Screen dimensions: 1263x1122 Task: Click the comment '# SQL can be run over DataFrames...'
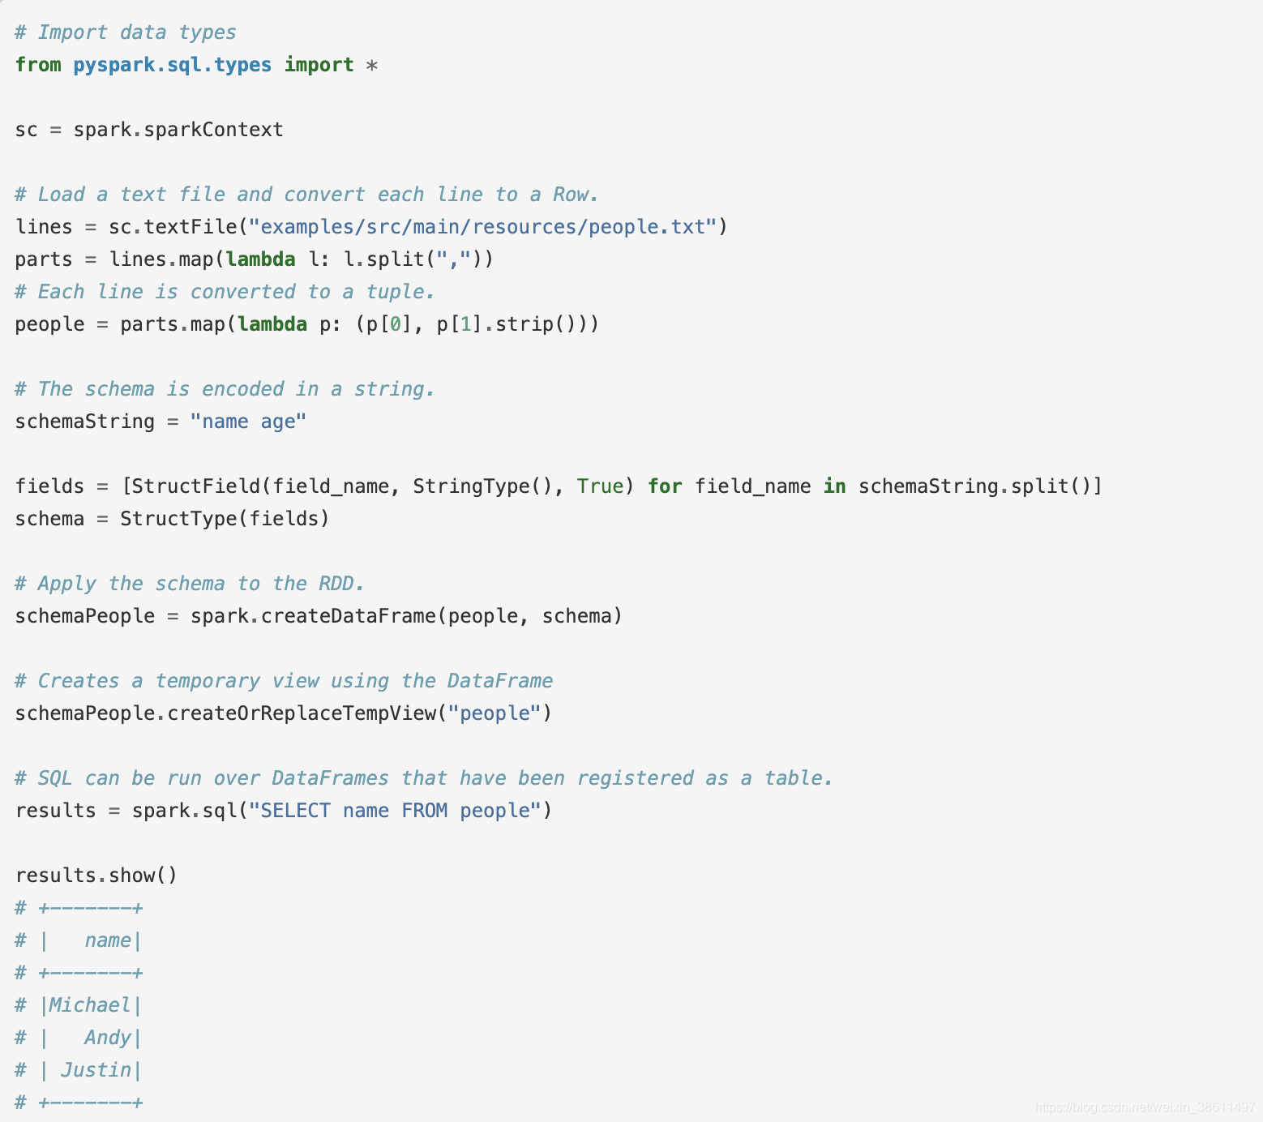[x=424, y=778]
